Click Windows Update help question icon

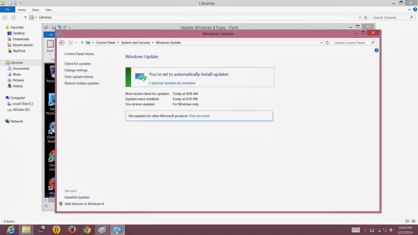pyautogui.click(x=376, y=50)
